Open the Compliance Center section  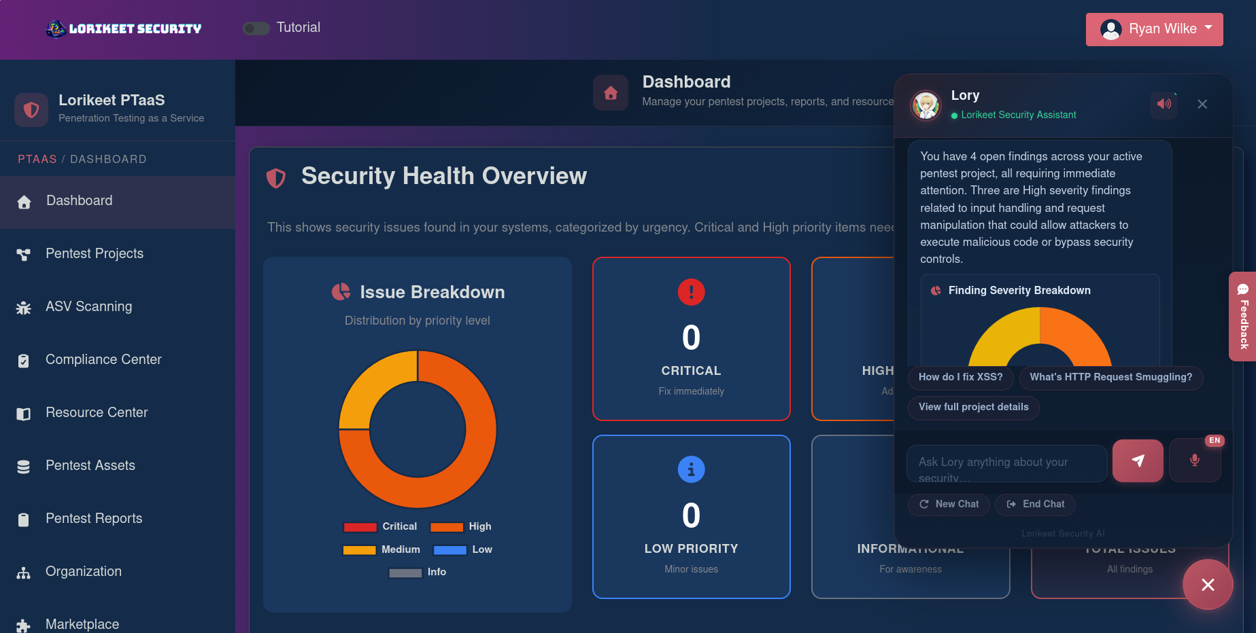(103, 359)
